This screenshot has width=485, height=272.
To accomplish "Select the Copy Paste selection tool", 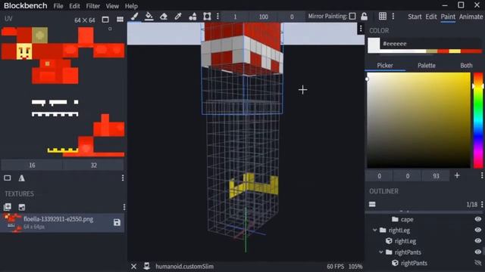I will click(207, 17).
